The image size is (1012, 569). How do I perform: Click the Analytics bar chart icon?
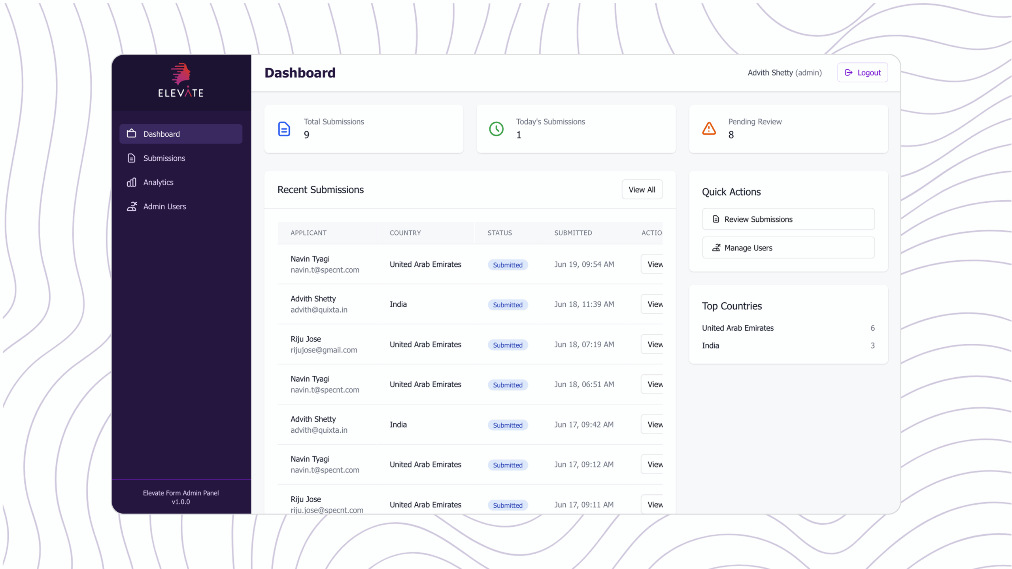coord(131,182)
